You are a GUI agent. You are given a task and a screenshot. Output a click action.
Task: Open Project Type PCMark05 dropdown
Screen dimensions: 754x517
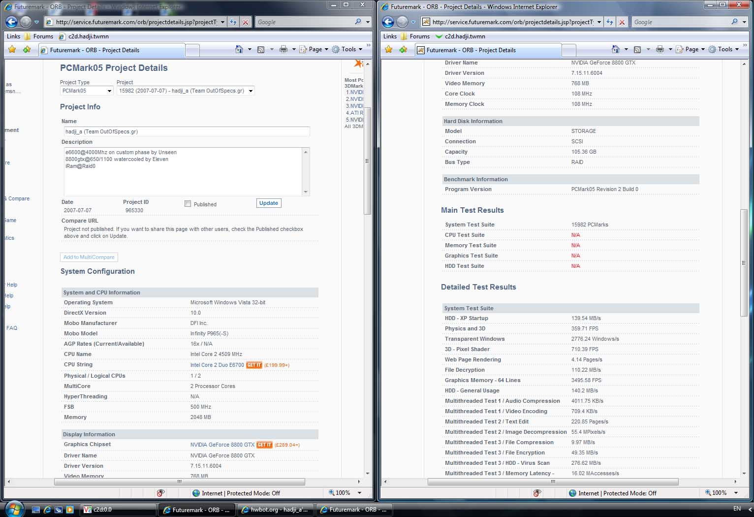pos(87,91)
